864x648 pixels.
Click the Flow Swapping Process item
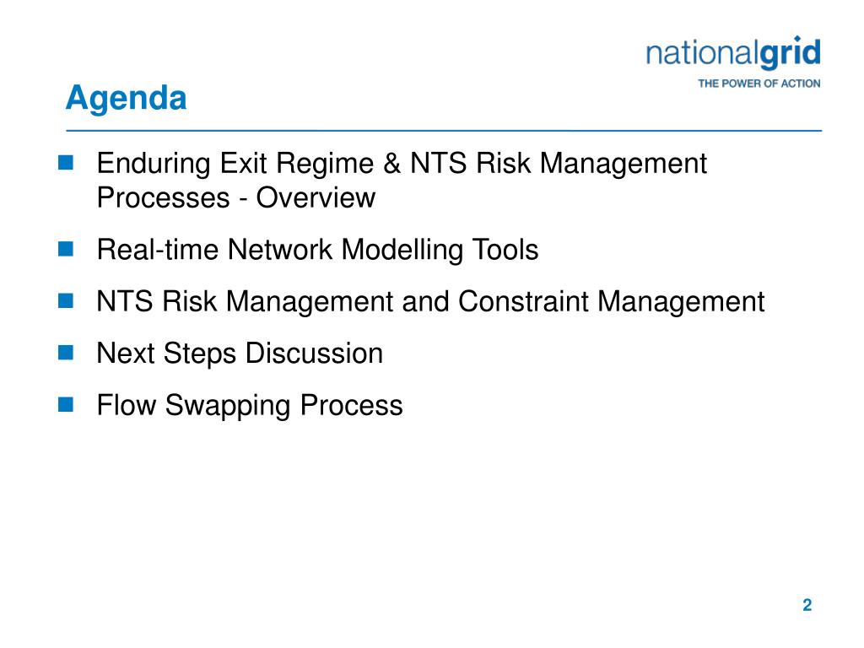tap(250, 406)
